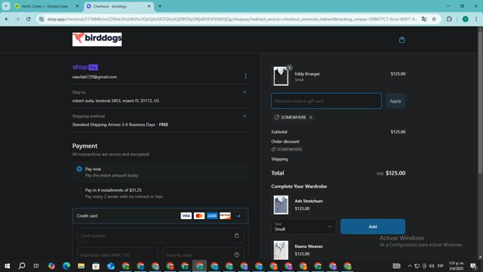Open the three-dot account options menu
This screenshot has height=272, width=483.
click(245, 76)
